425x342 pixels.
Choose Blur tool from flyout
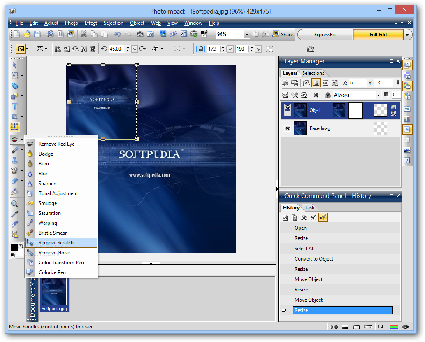pyautogui.click(x=61, y=174)
